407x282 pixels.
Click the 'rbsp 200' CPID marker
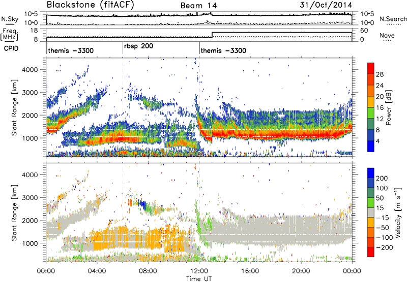click(138, 46)
